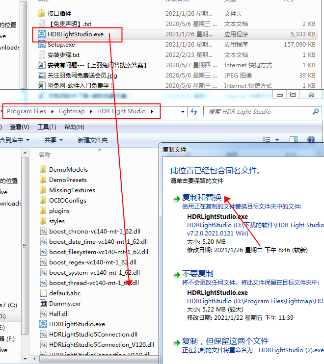The width and height of the screenshot is (324, 364).
Task: Choose 复制和替换 option in the dialog
Action: (201, 198)
